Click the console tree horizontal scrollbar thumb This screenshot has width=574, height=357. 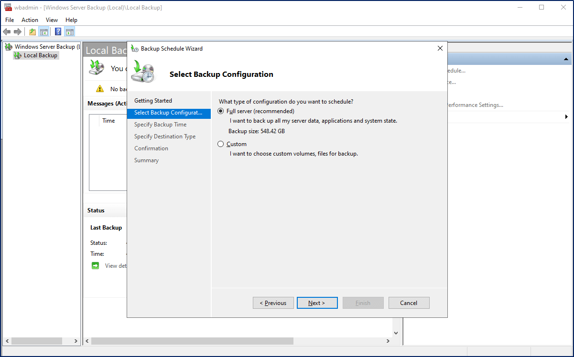coord(37,341)
